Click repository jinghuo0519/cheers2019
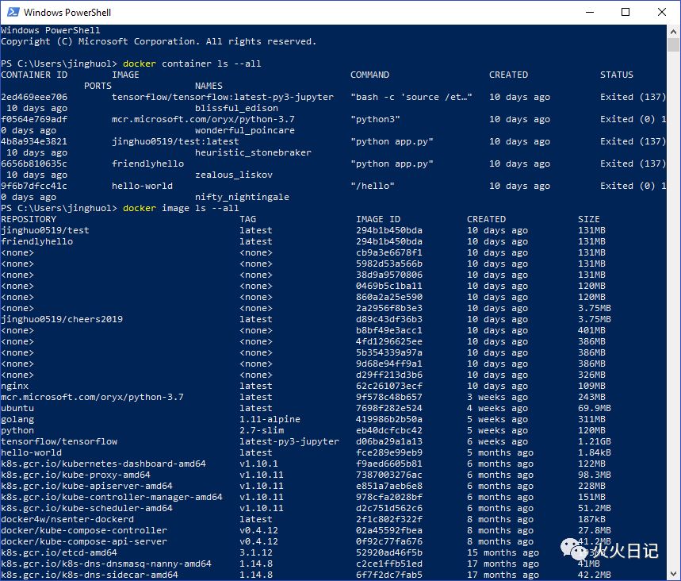 coord(62,319)
